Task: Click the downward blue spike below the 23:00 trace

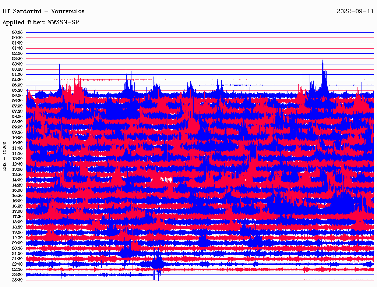Action: [x=159, y=278]
